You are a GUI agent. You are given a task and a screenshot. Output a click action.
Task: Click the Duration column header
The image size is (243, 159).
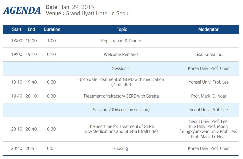click(x=52, y=29)
